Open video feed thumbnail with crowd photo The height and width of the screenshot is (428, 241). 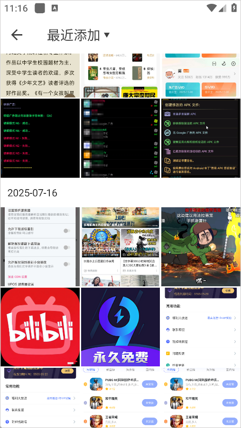coord(120,246)
